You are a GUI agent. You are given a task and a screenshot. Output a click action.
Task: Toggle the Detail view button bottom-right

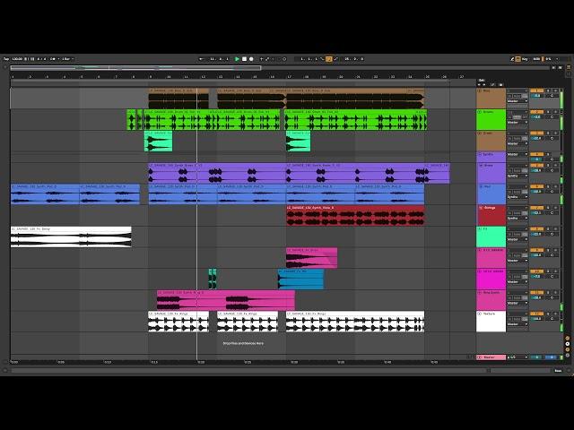coord(569,370)
